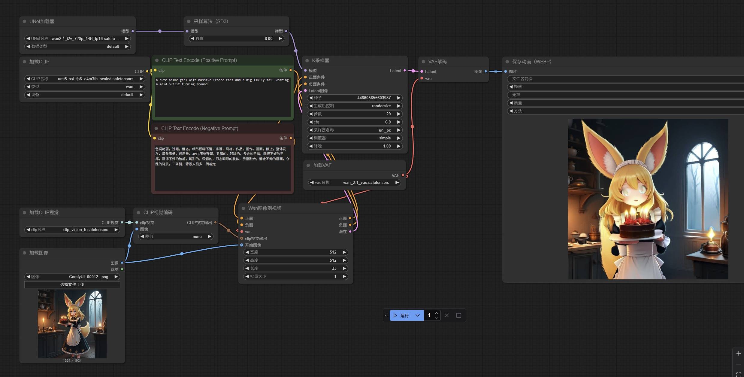Click the fit view frame icon
Screen dimensions: 744x377
739,374
